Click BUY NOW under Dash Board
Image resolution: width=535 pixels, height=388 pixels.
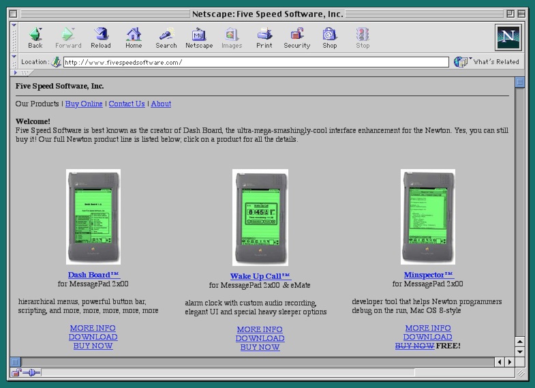[x=93, y=346]
